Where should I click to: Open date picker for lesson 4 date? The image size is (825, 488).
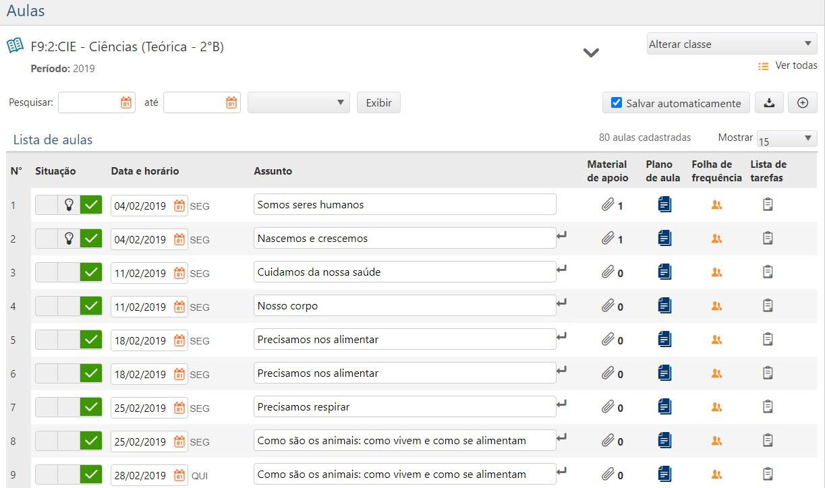pyautogui.click(x=179, y=307)
